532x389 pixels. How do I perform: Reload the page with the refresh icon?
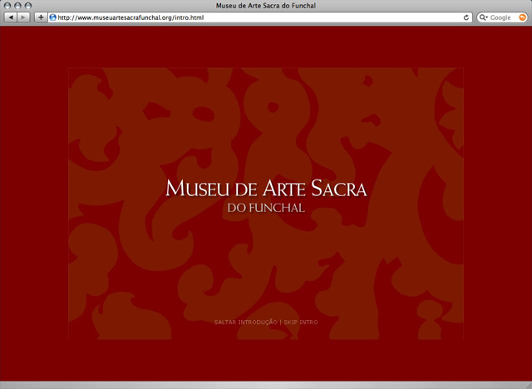[x=466, y=17]
